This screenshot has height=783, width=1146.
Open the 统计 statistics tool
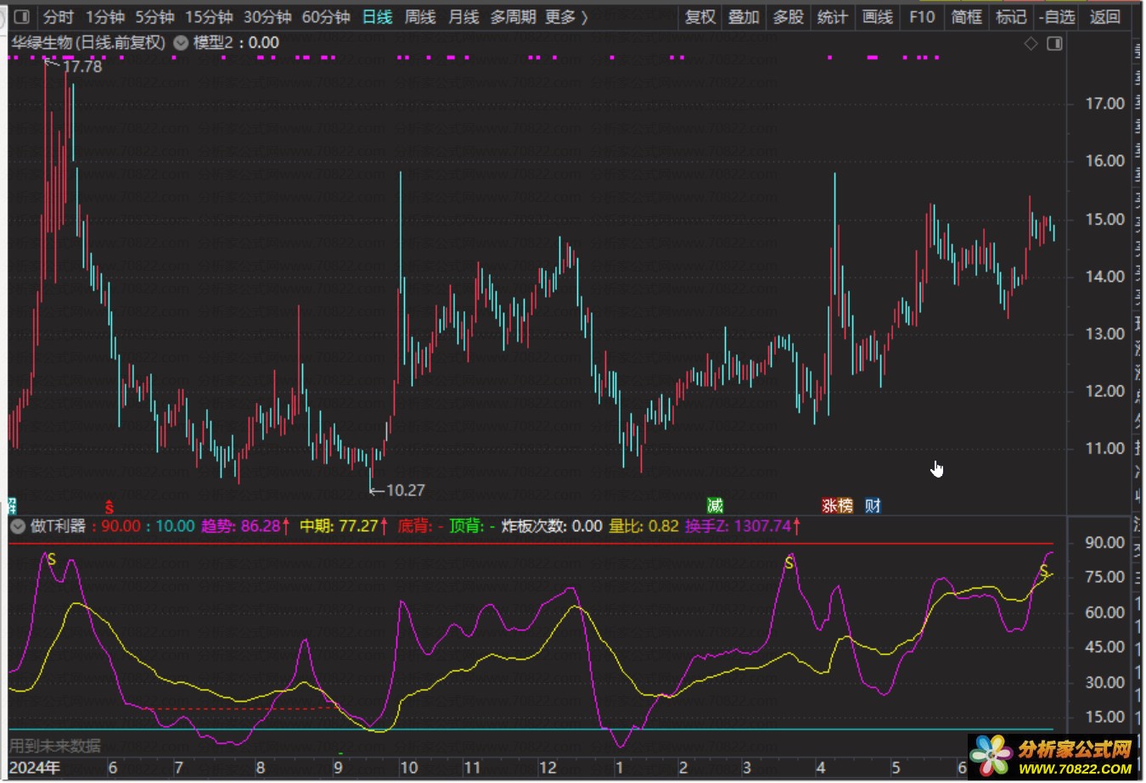pyautogui.click(x=832, y=17)
